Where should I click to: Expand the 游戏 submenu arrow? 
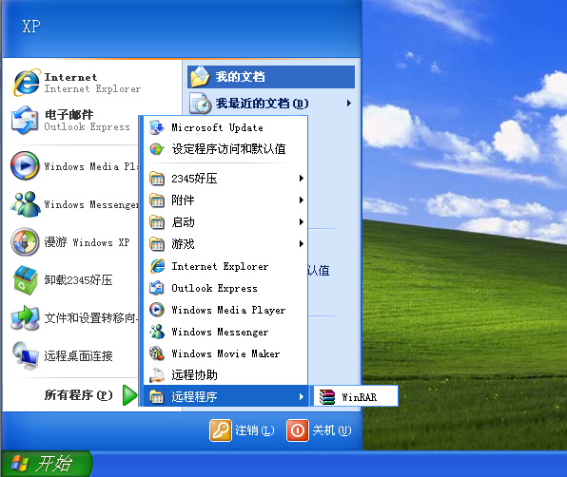coord(301,244)
